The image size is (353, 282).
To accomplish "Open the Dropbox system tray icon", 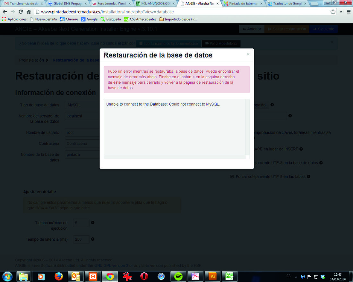I will [x=323, y=277].
